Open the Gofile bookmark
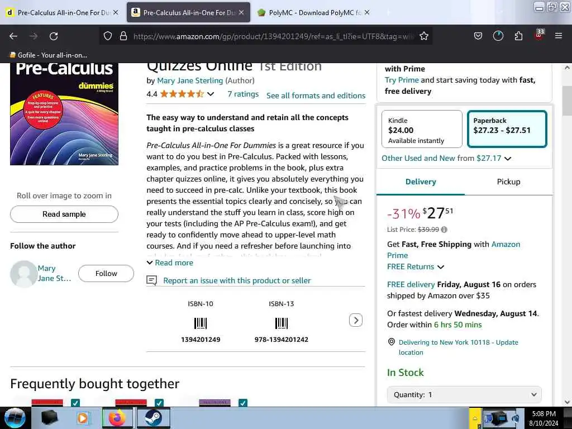 (x=48, y=55)
